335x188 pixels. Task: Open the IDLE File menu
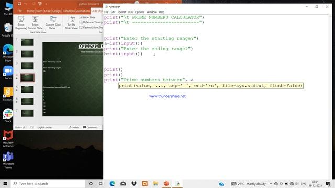point(106,12)
